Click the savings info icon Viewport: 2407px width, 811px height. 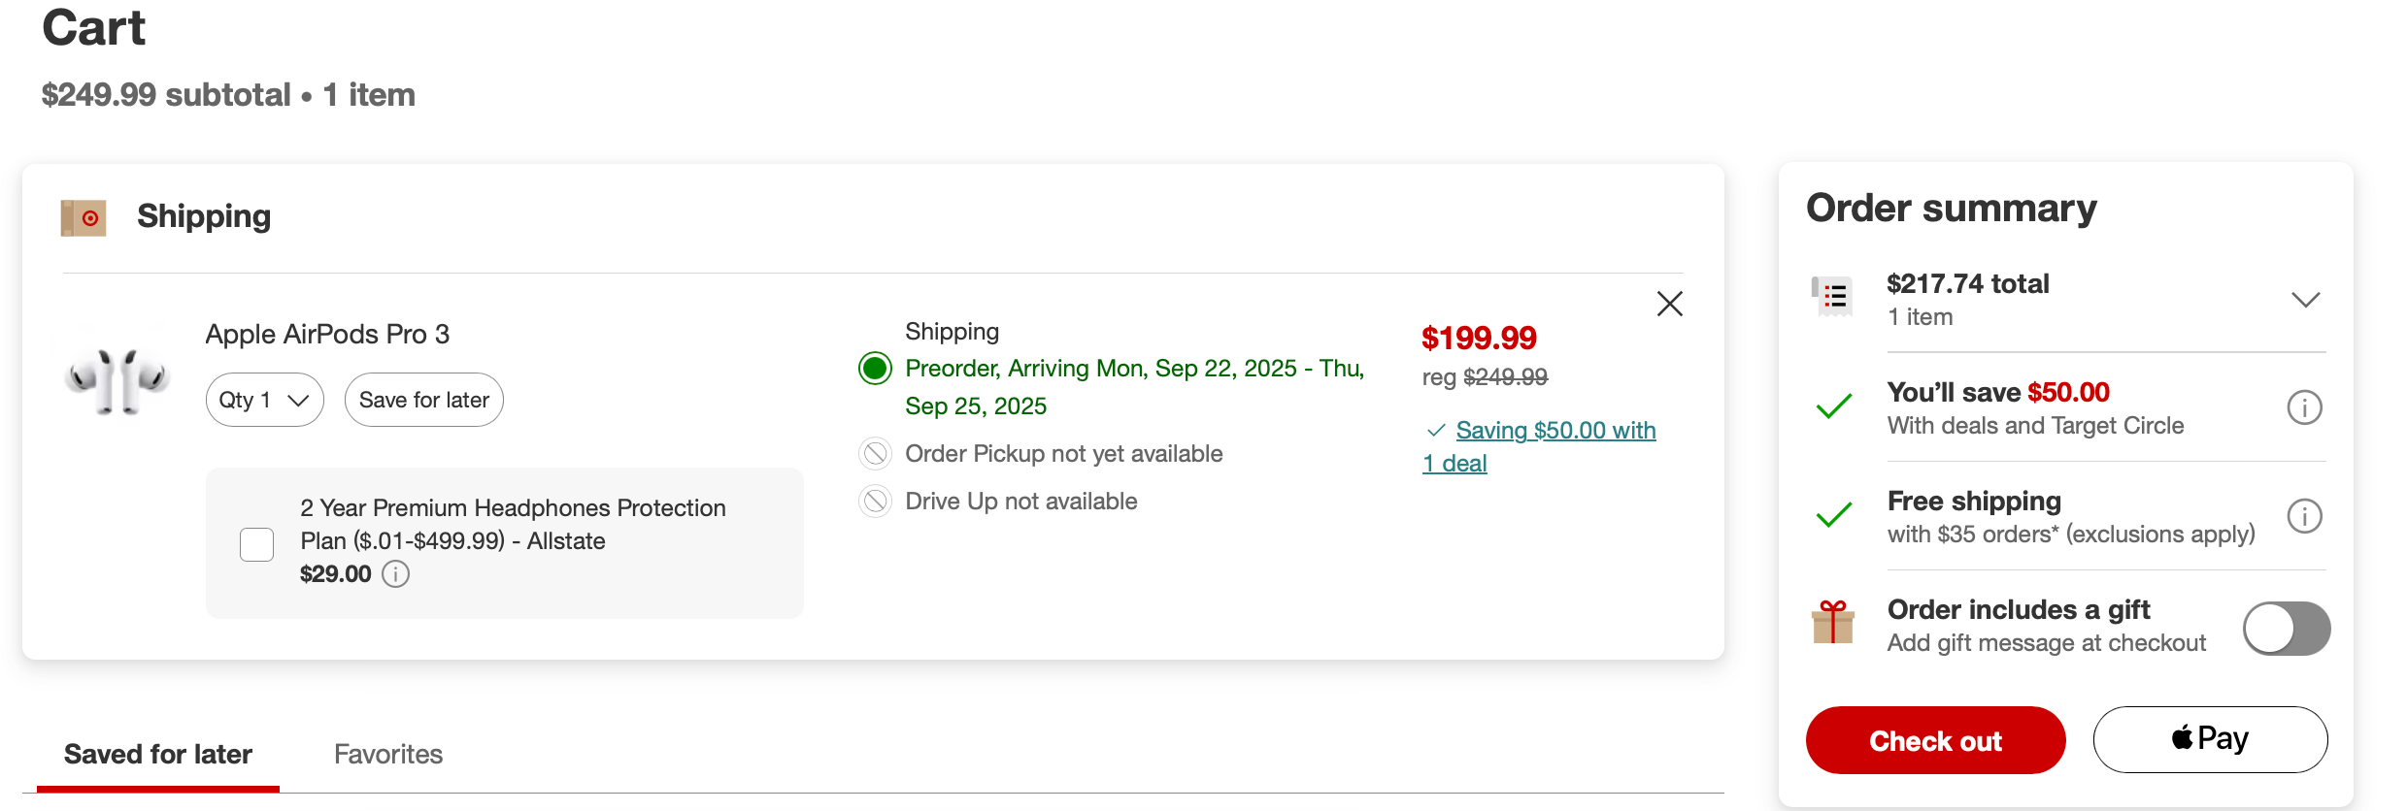2304,407
